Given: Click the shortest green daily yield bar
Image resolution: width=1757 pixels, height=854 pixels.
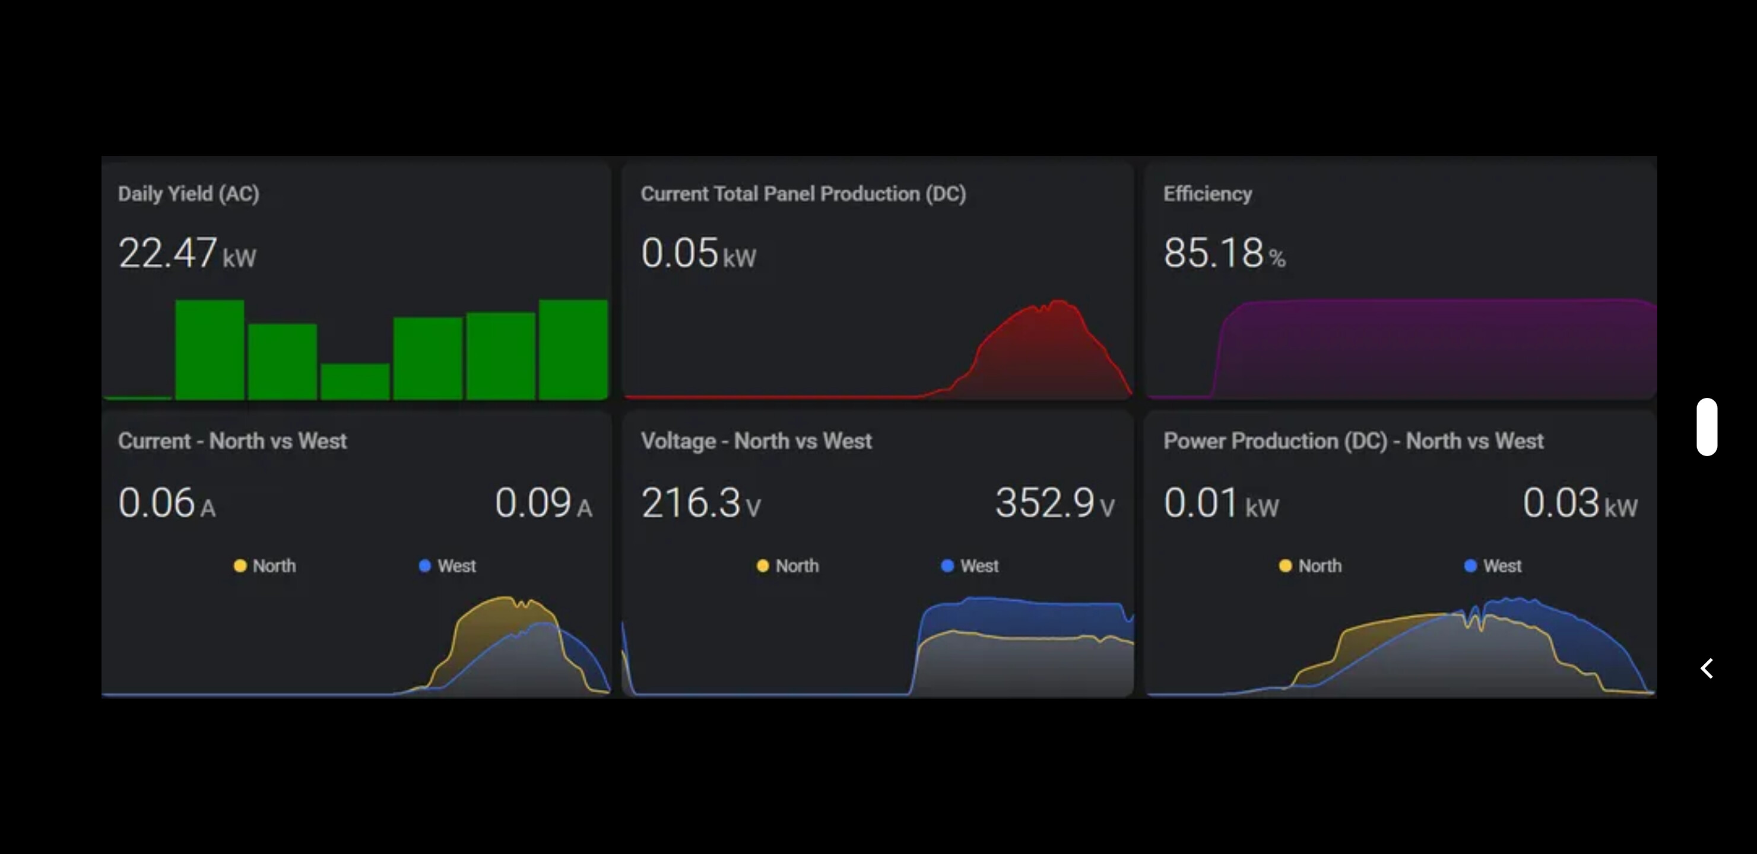Looking at the screenshot, I should [355, 381].
